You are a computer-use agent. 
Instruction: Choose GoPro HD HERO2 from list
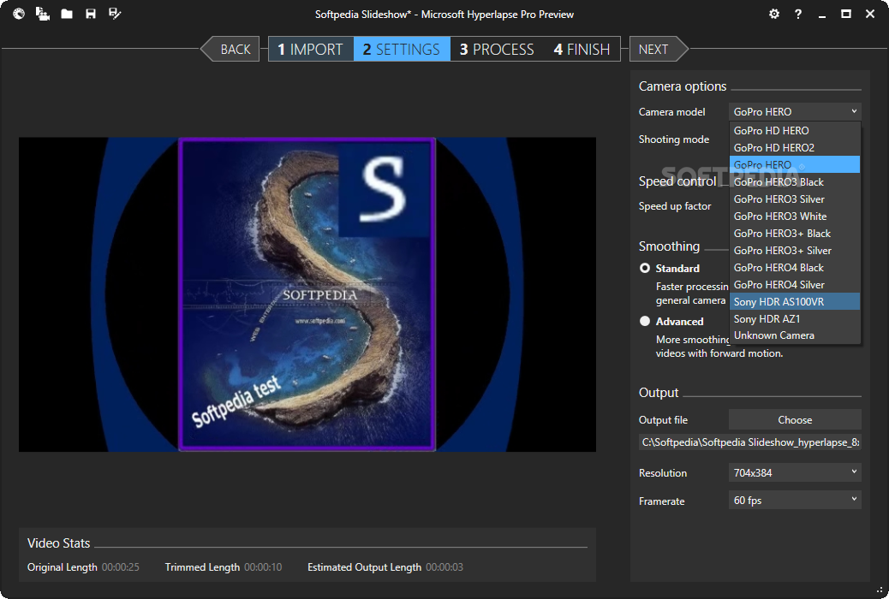pyautogui.click(x=795, y=147)
